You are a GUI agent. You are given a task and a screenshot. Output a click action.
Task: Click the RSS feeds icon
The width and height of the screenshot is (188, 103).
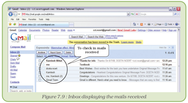(x=142, y=24)
